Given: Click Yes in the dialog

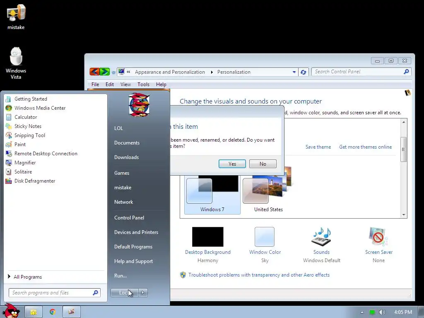Looking at the screenshot, I should click(232, 164).
